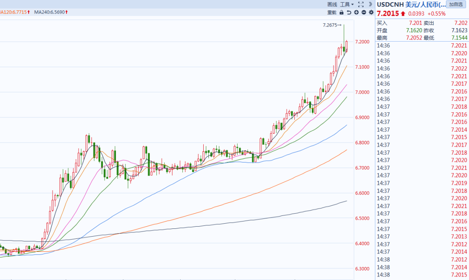The height and width of the screenshot is (280, 469).
Task: Click the 6.4000 price axis label
Action: click(362, 244)
